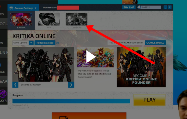Go to next banner slide arrow
The width and height of the screenshot is (187, 119).
pyautogui.click(x=71, y=85)
